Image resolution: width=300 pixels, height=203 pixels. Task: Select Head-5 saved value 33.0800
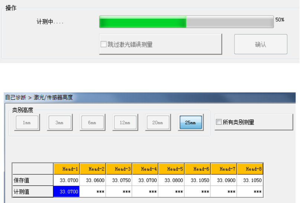(x=171, y=180)
